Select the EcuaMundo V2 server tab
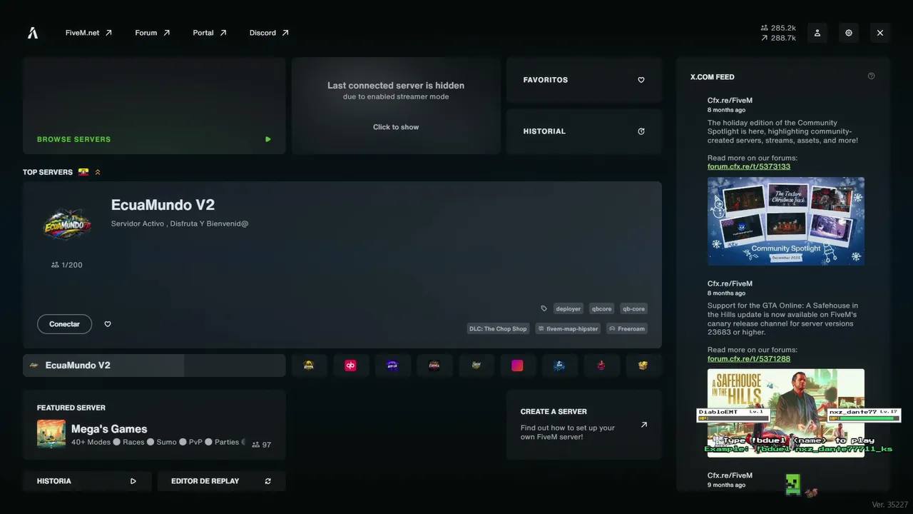This screenshot has height=514, width=913. click(154, 366)
